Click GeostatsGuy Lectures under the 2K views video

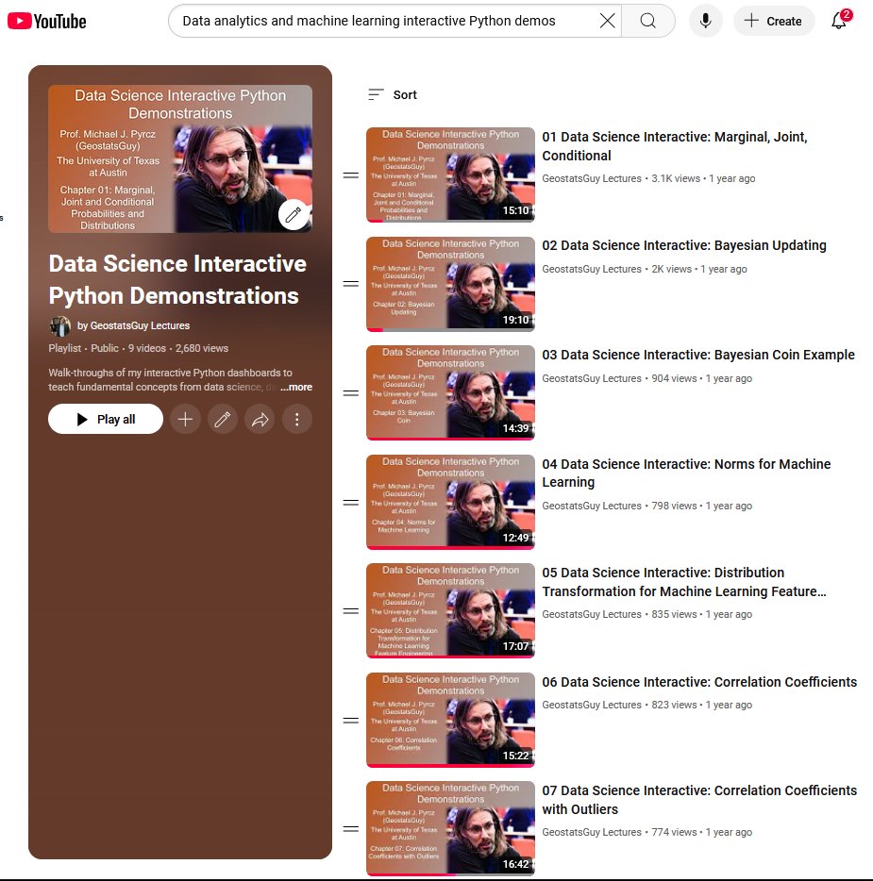click(x=592, y=269)
